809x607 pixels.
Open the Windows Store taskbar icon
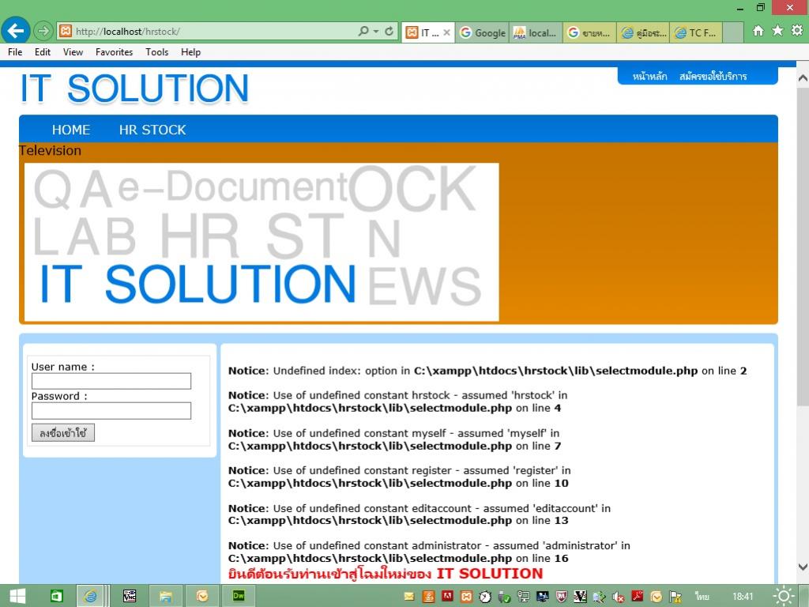click(x=56, y=596)
